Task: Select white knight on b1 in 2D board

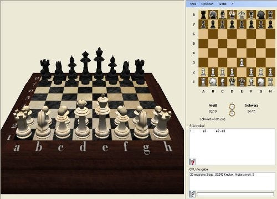Action: point(213,82)
